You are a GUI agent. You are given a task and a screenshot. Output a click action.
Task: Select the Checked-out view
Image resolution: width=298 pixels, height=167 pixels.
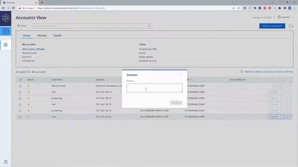point(28,61)
